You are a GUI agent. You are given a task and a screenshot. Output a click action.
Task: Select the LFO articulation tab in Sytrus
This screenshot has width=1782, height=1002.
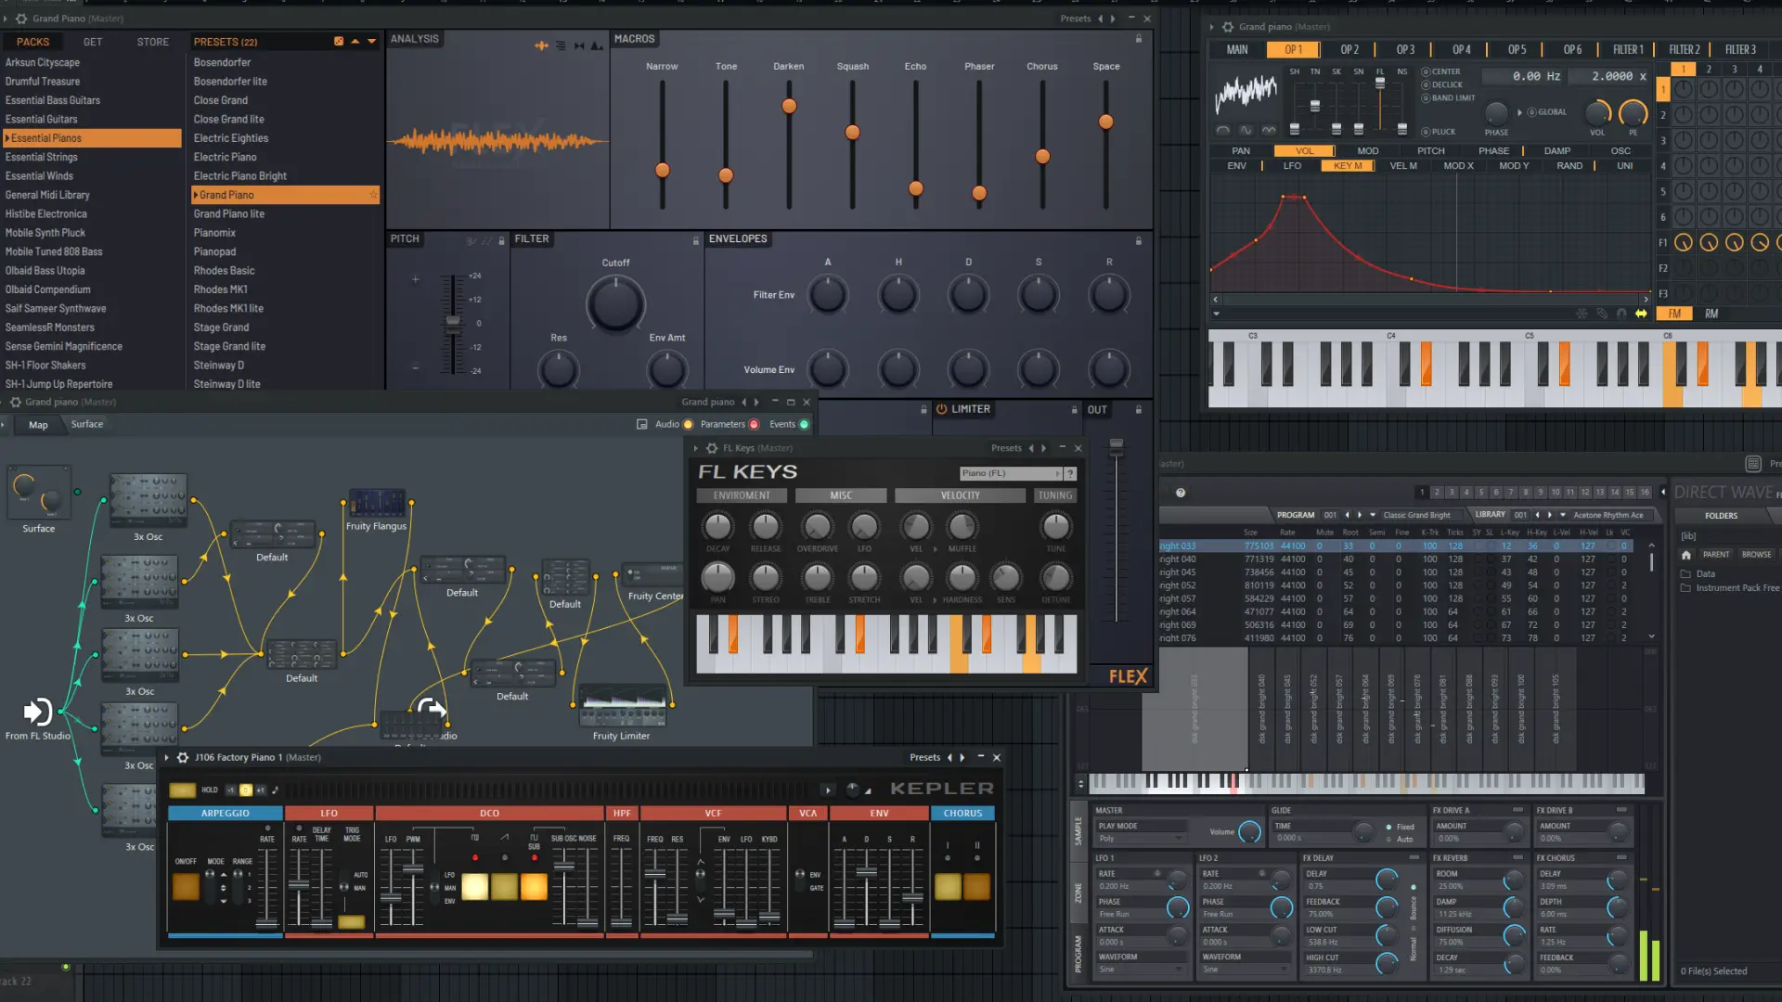pos(1292,166)
